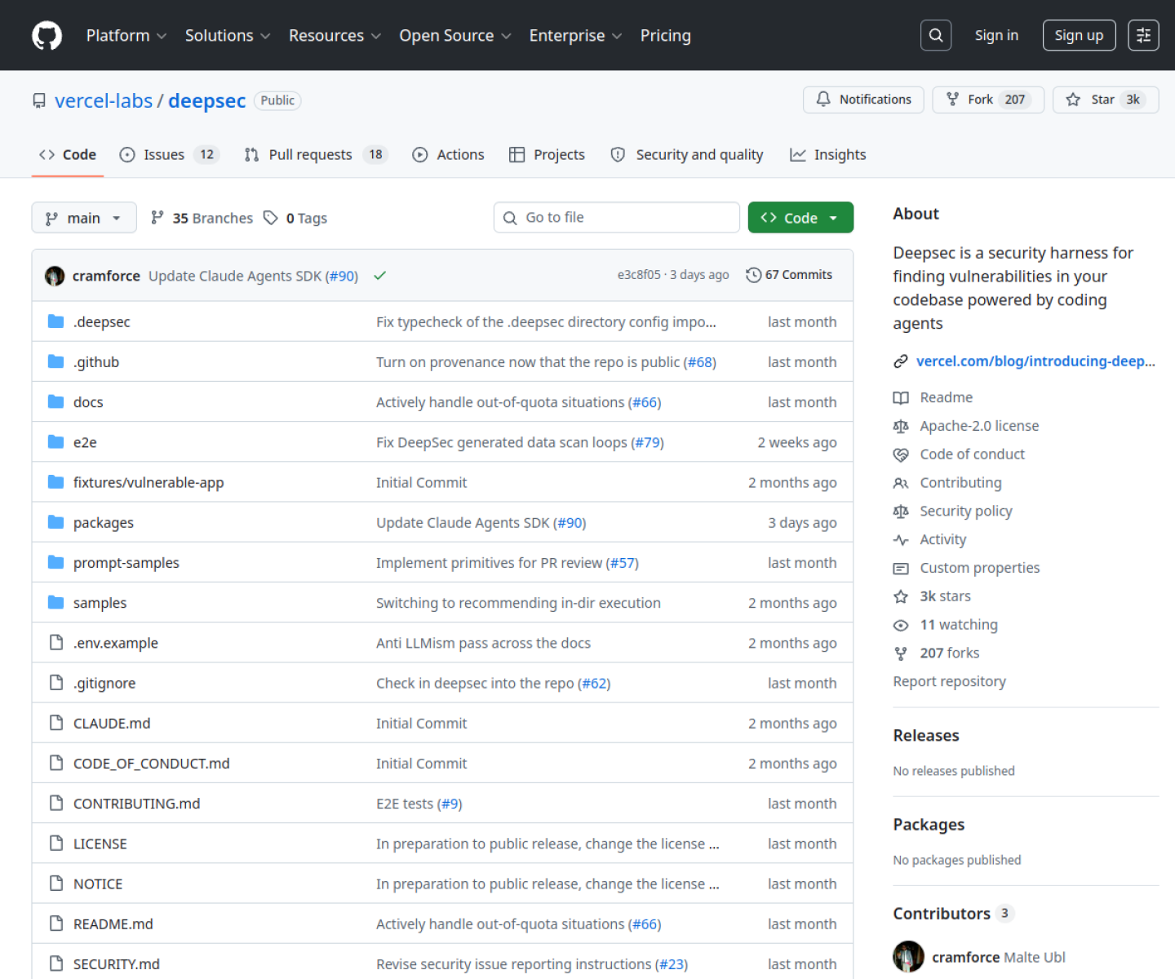Click the commit history clock icon
Screen dimensions: 1175x979
[753, 275]
